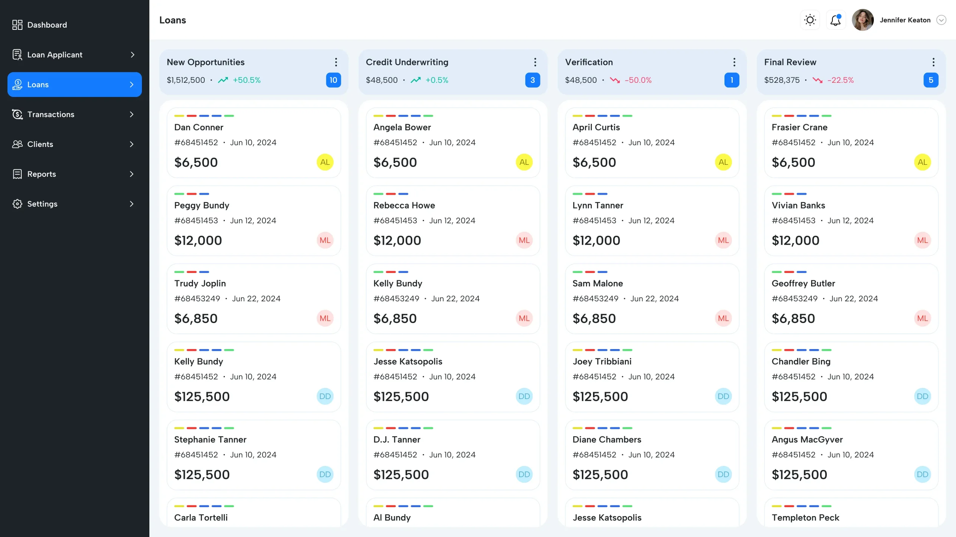Expand the Transactions menu chevron
Screen dimensions: 956x537
tap(131, 114)
